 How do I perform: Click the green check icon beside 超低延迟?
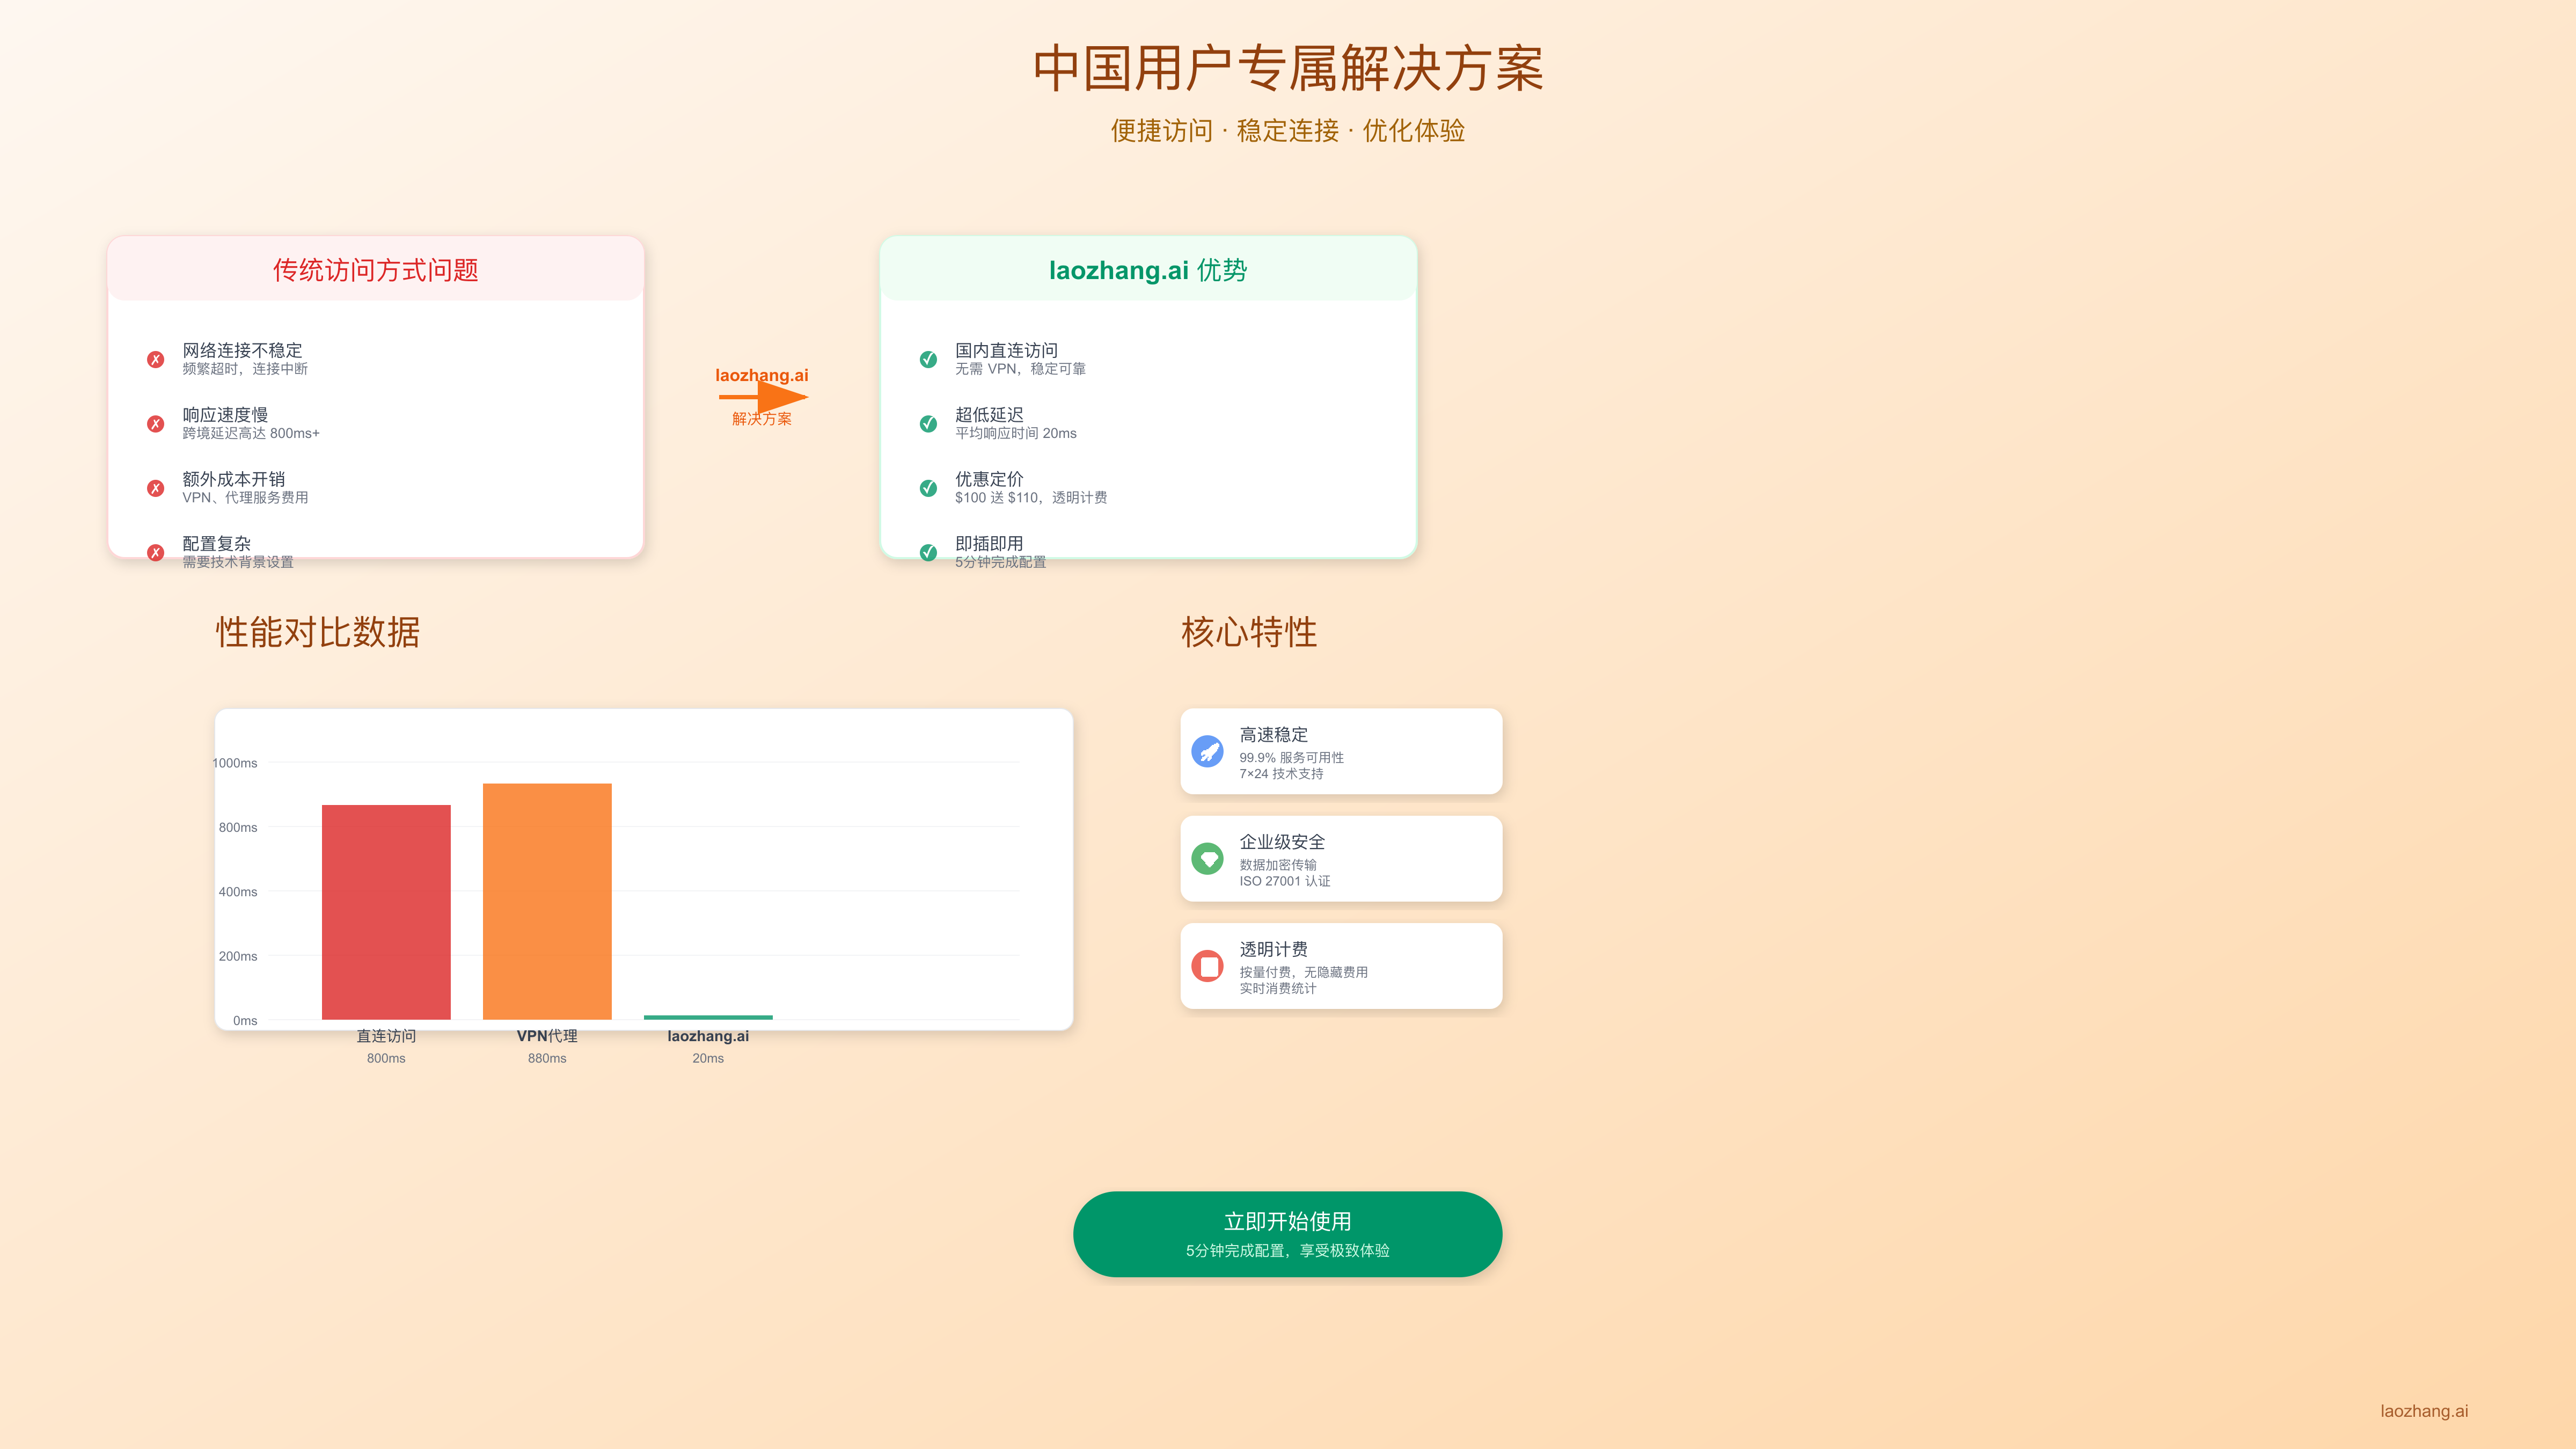click(928, 424)
